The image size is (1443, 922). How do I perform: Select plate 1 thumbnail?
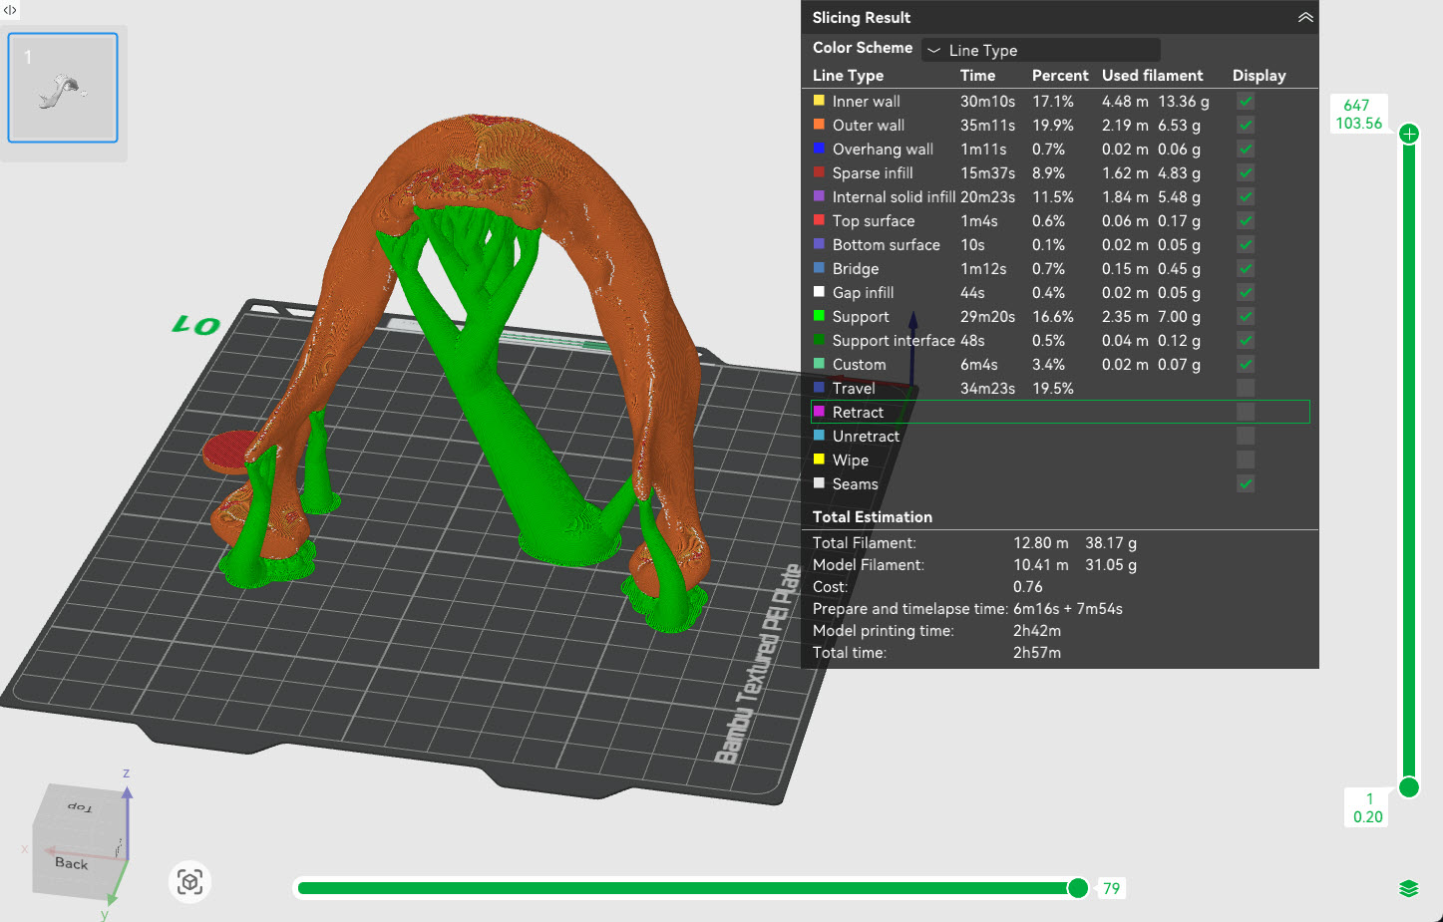pyautogui.click(x=63, y=88)
